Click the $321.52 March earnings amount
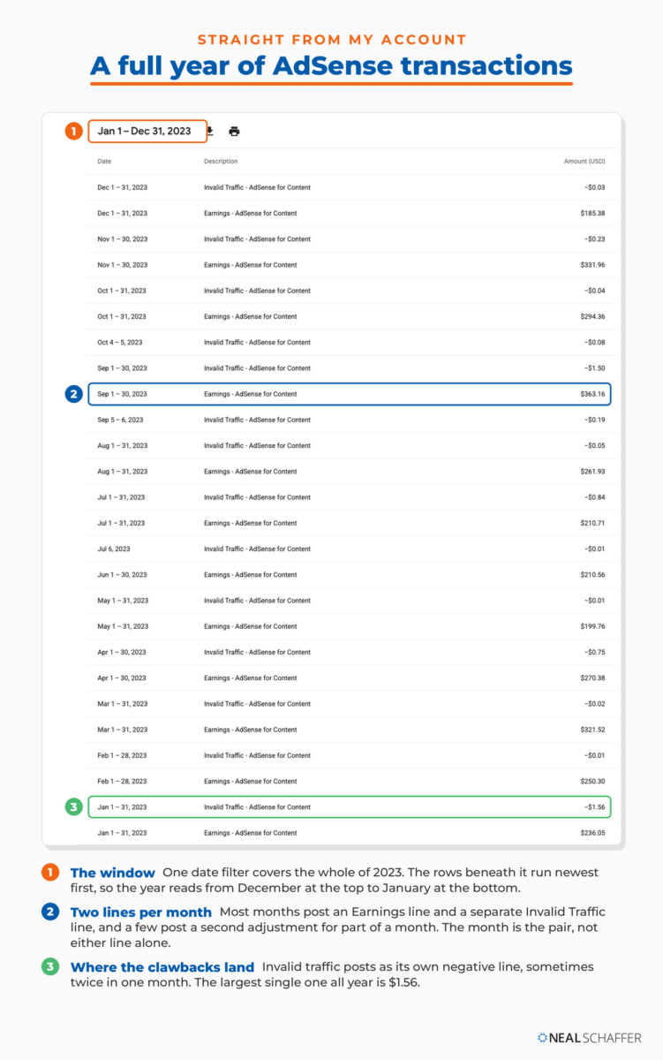 (x=592, y=730)
